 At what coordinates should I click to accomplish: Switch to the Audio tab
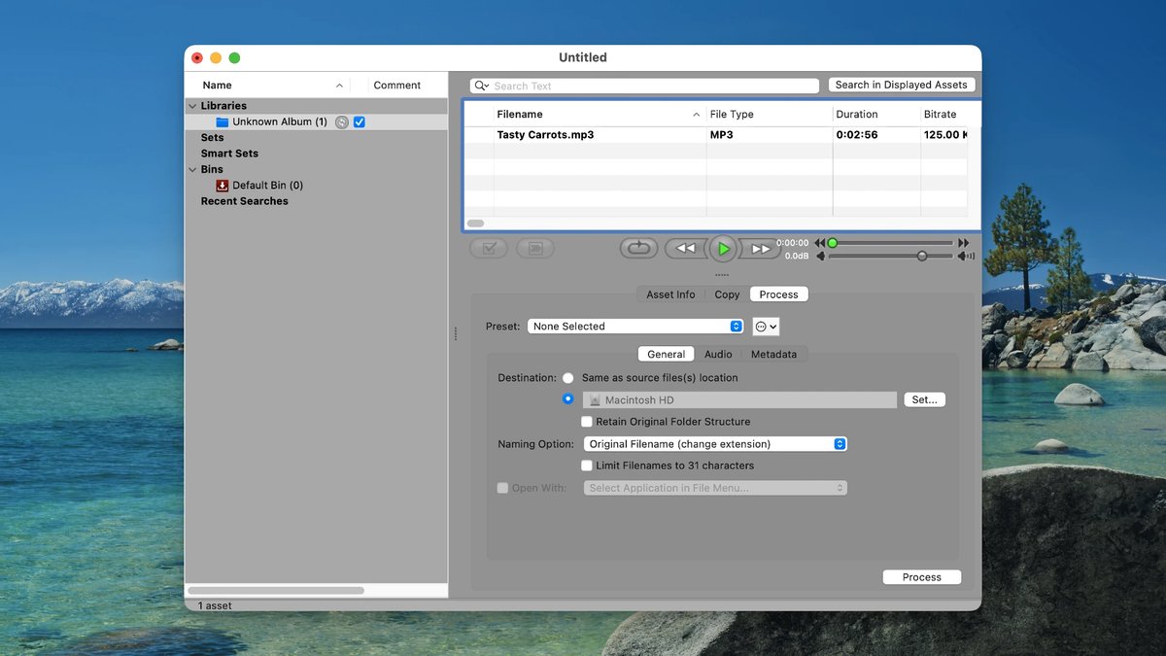718,354
